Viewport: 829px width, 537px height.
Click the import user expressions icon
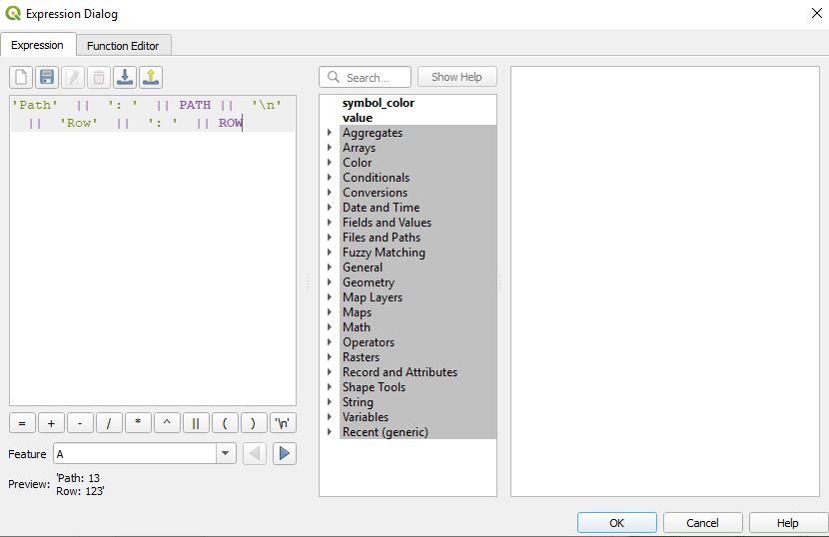(x=125, y=77)
